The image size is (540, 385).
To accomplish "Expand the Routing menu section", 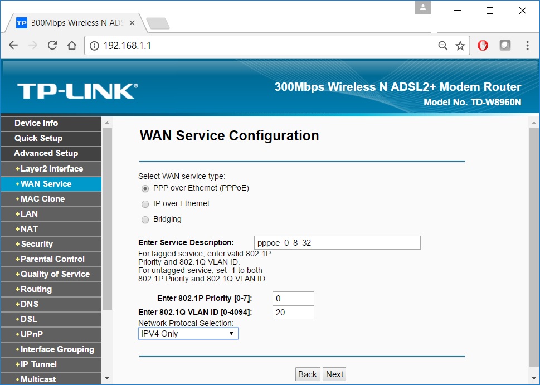I will point(51,289).
